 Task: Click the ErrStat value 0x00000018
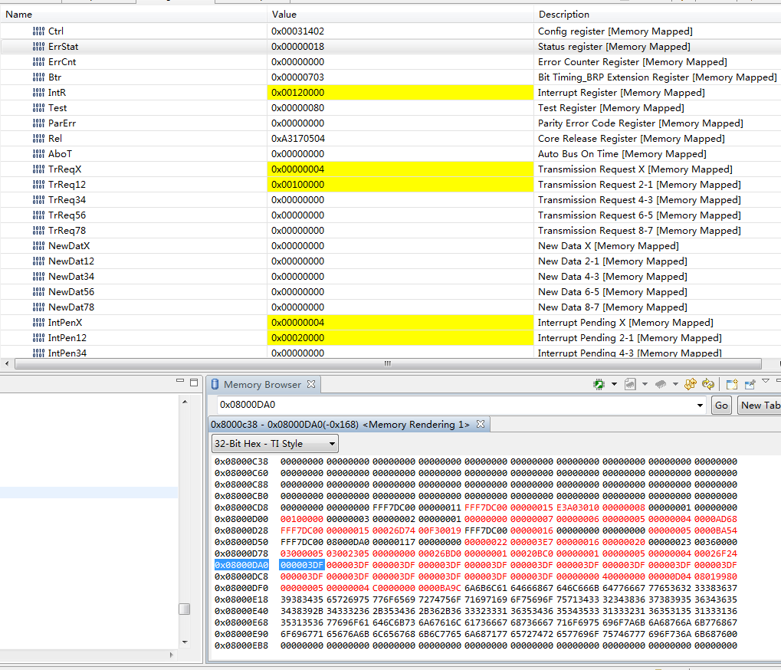pos(297,47)
